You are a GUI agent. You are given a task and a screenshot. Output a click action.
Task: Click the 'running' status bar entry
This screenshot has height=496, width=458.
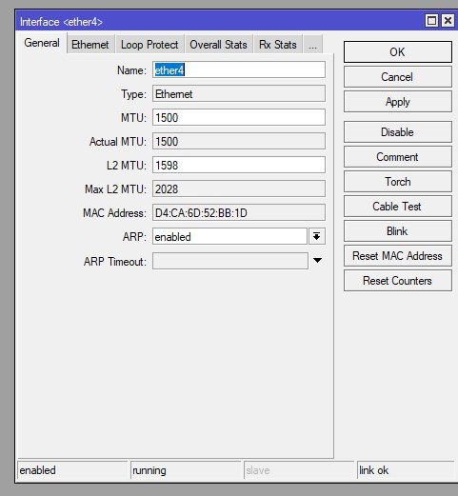tap(186, 470)
